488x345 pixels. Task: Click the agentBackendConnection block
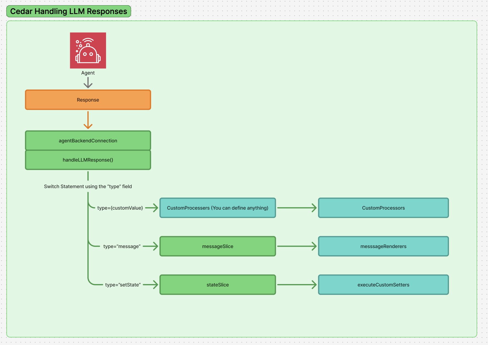point(88,141)
